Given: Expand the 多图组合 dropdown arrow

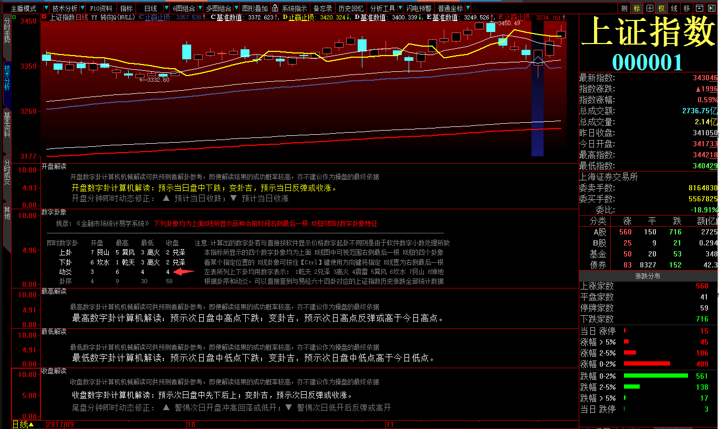Looking at the screenshot, I should (x=235, y=8).
